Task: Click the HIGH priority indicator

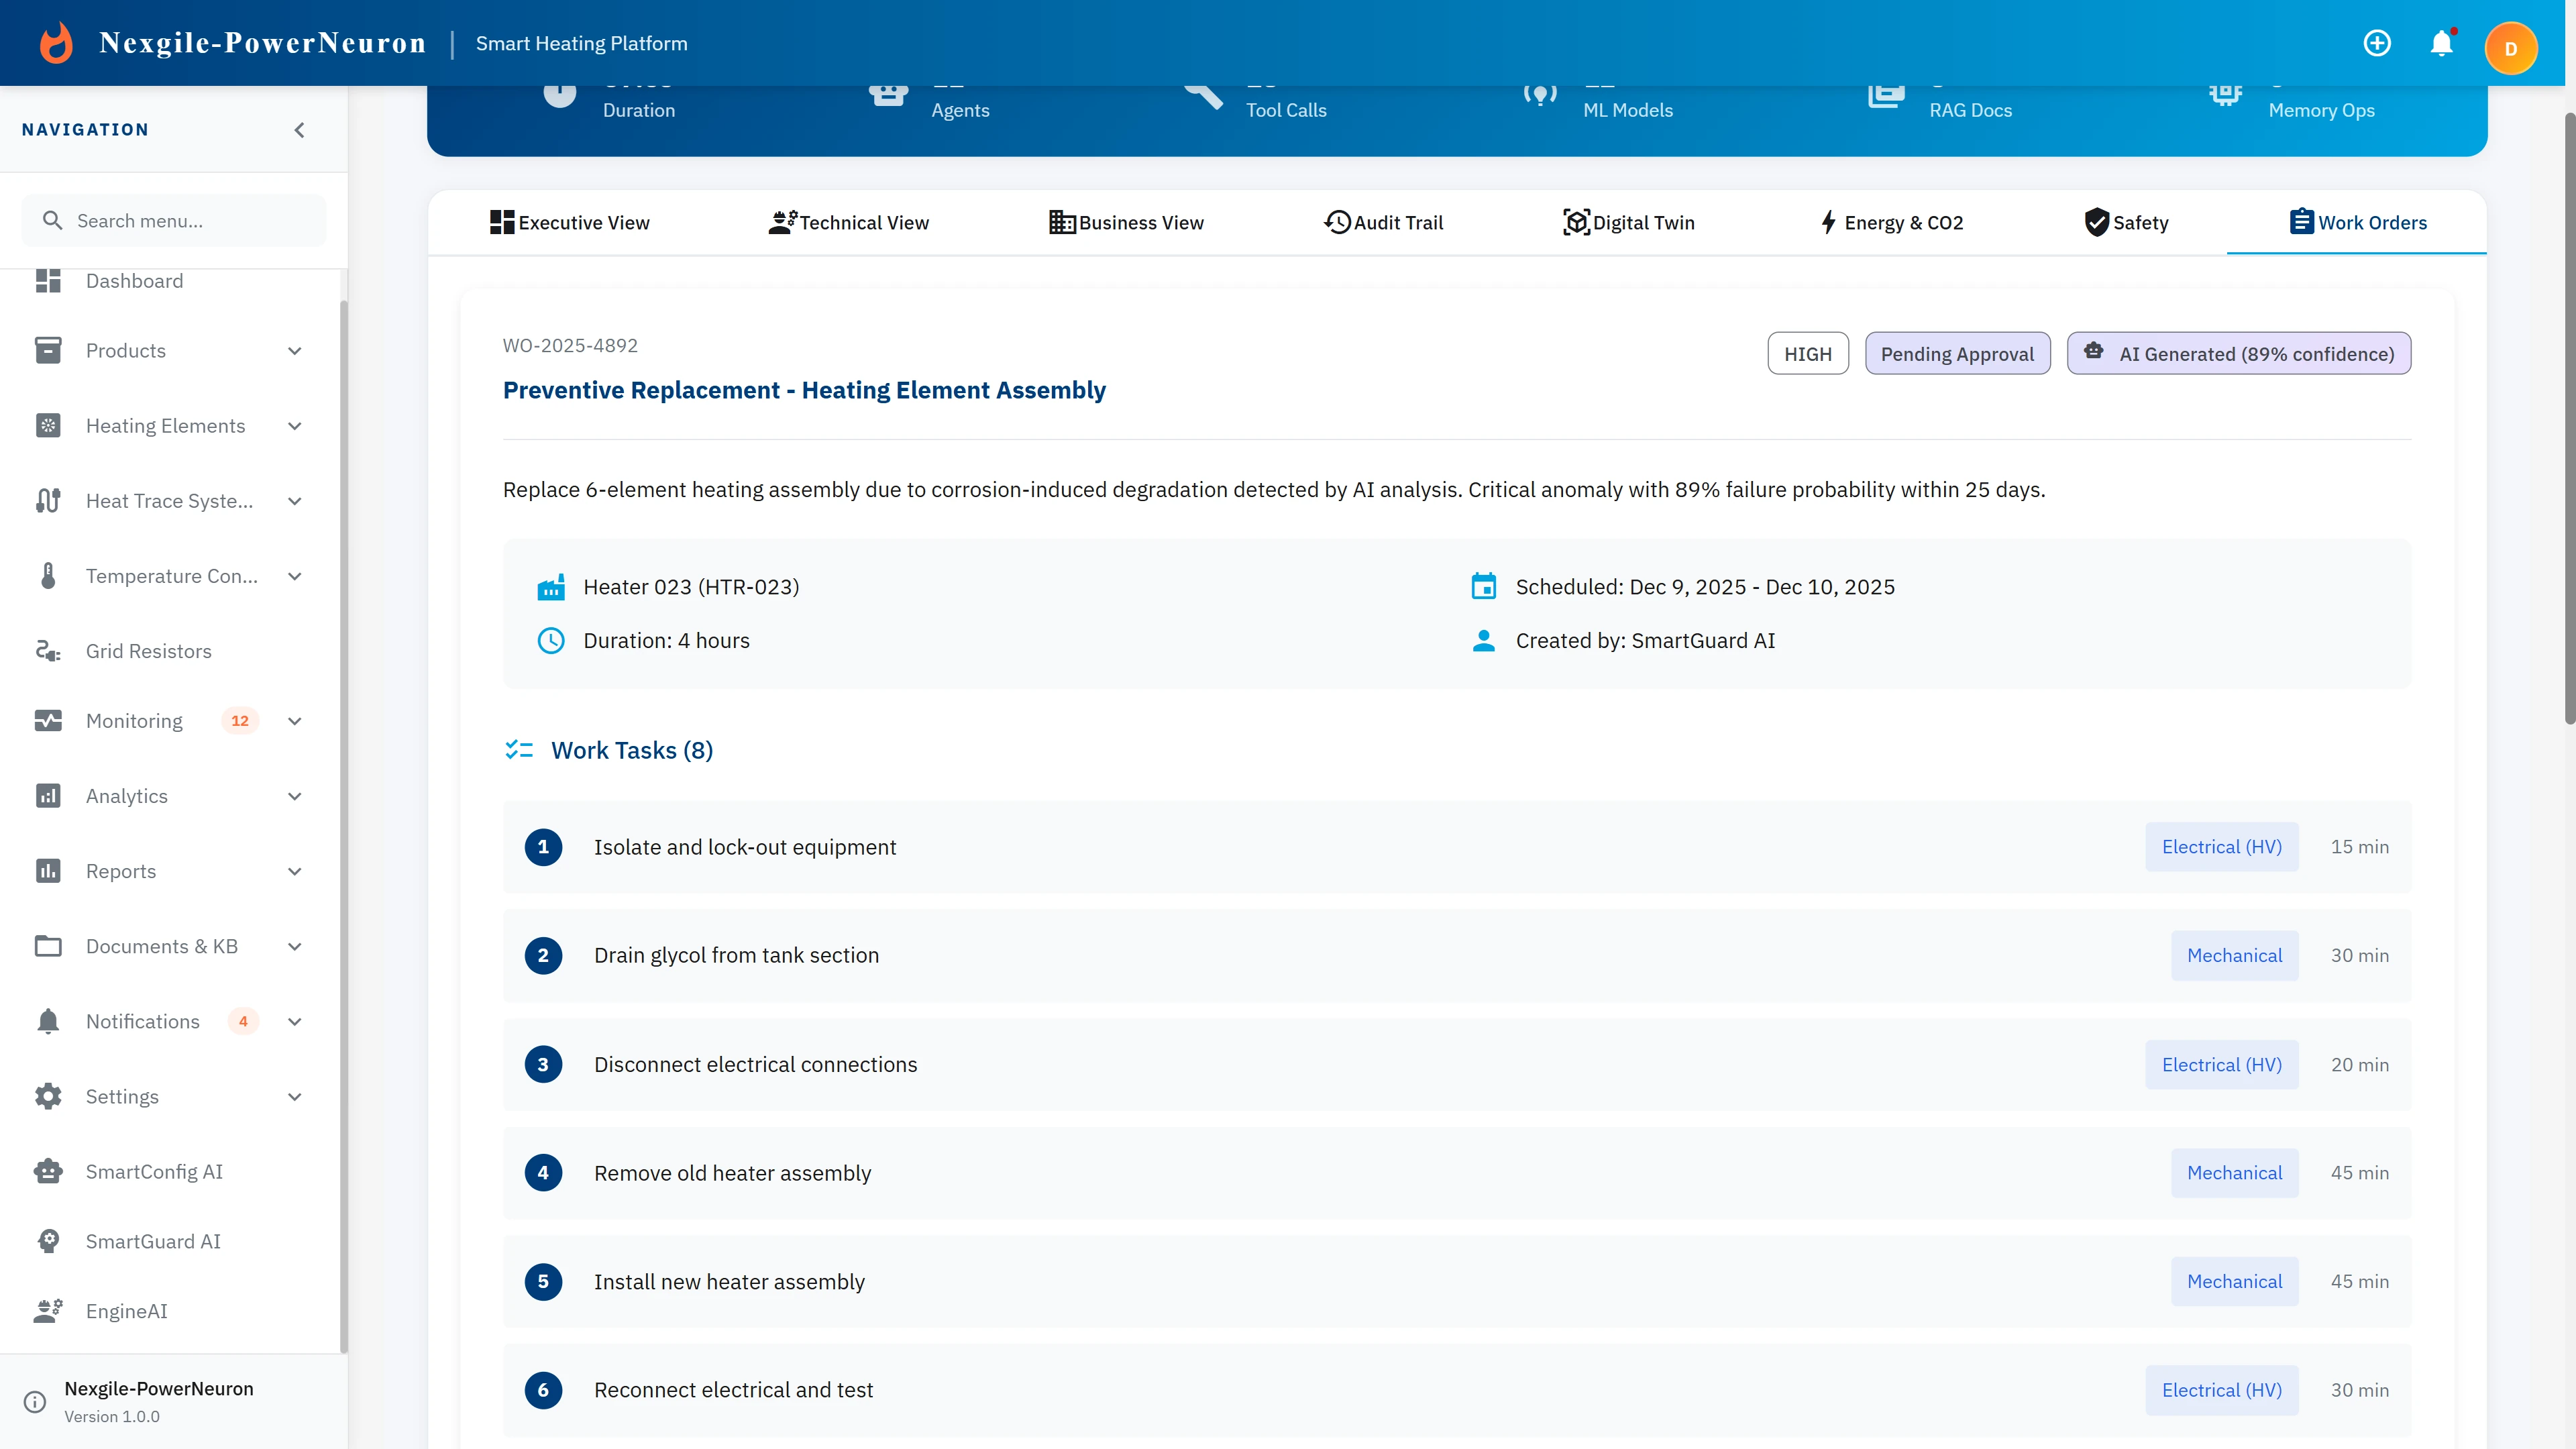Action: point(1808,353)
